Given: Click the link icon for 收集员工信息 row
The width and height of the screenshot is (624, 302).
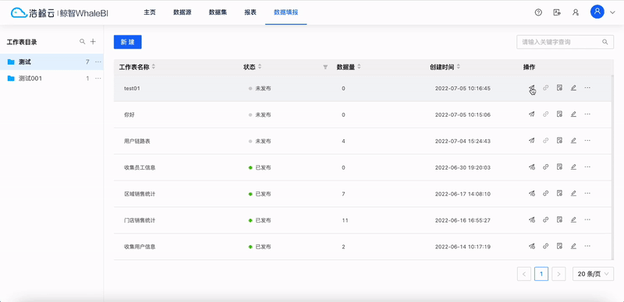Looking at the screenshot, I should point(545,167).
